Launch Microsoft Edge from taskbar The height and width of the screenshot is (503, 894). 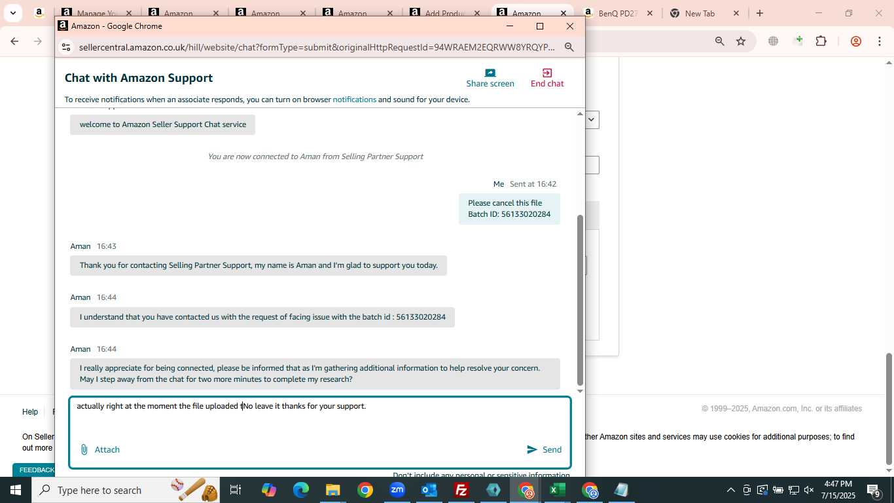pos(300,490)
